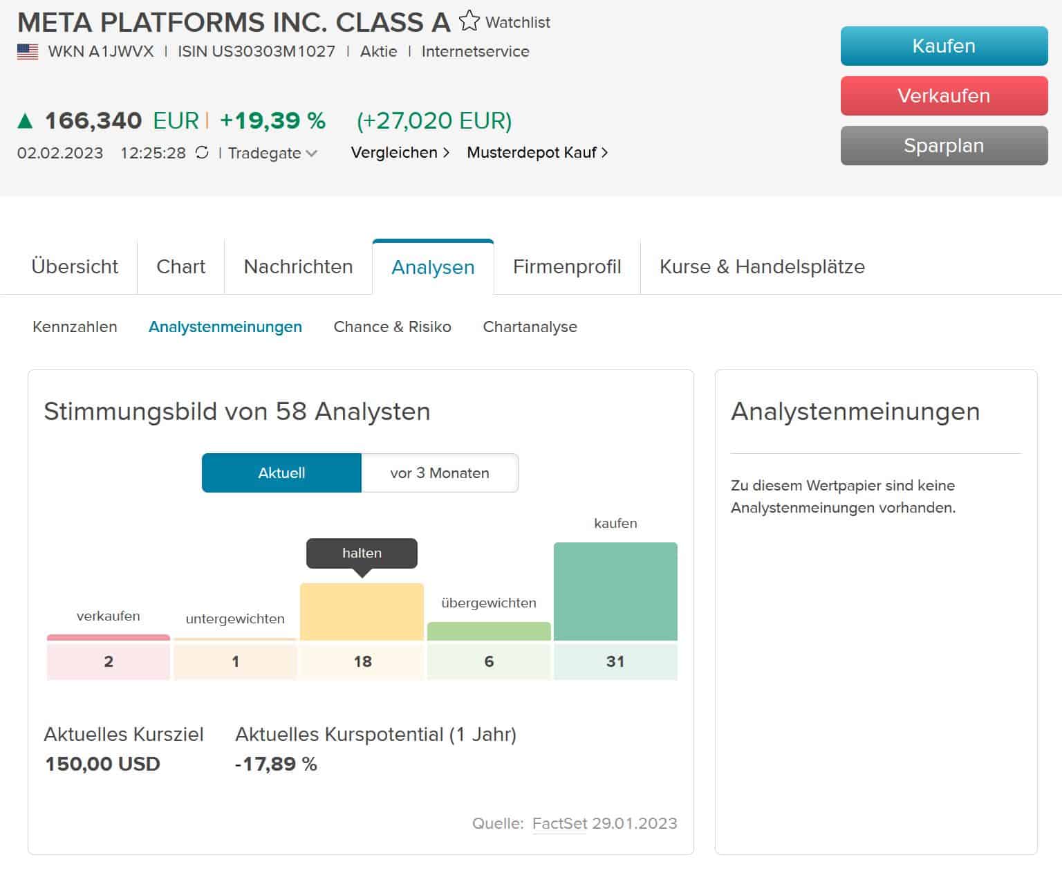Click the US flag icon
This screenshot has height=871, width=1062.
coord(28,52)
